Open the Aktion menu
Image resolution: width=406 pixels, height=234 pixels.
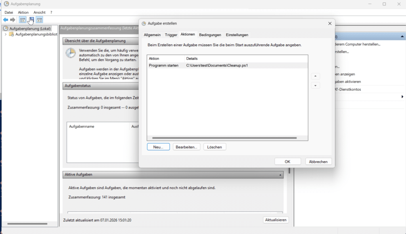tap(23, 12)
